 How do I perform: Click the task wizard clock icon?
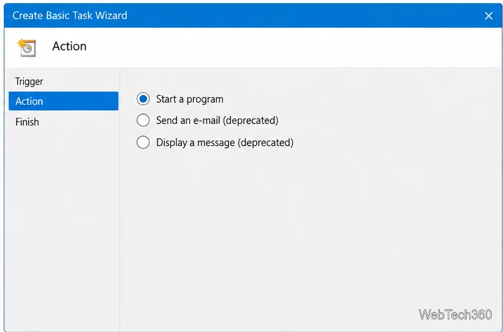pos(27,48)
